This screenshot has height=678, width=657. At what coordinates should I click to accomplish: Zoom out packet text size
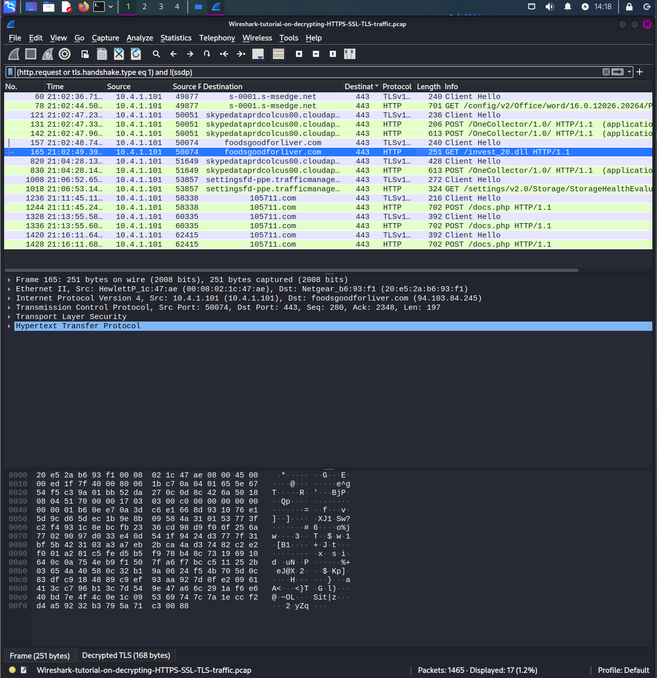(316, 54)
